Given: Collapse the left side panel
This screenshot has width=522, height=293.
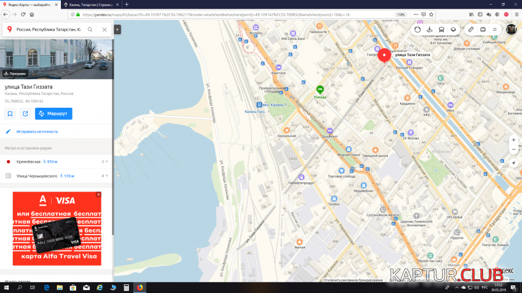Looking at the screenshot, I should click(x=117, y=30).
